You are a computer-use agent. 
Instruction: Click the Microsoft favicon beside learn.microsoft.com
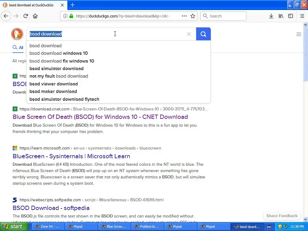coord(15,148)
